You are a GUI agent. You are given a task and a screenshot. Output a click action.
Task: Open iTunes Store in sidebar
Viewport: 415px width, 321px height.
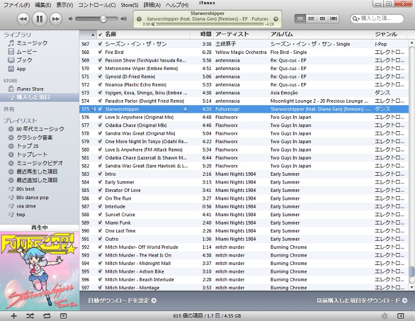pos(25,89)
